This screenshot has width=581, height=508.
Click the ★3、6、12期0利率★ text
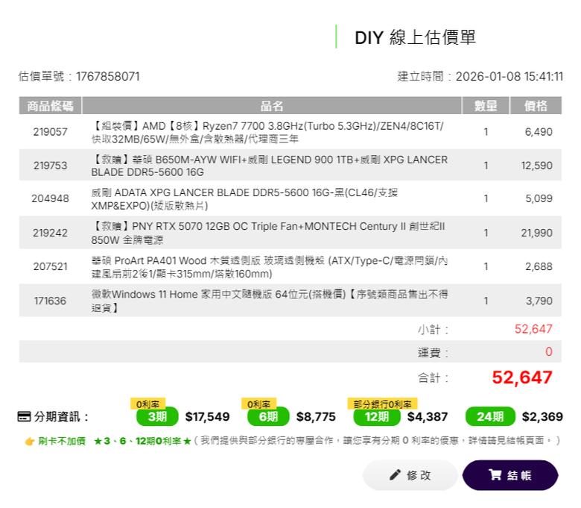click(143, 441)
